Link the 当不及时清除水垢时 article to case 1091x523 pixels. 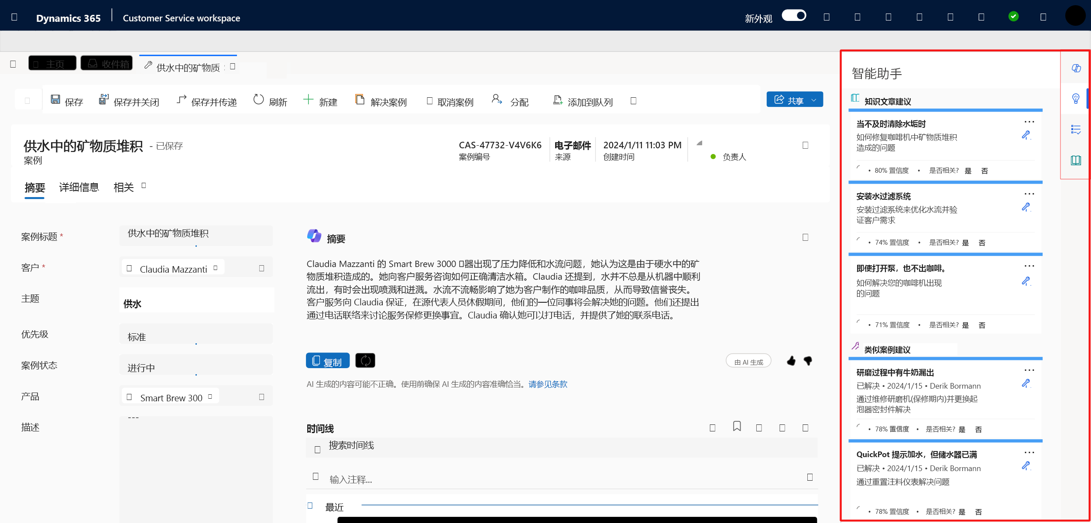pyautogui.click(x=1026, y=135)
